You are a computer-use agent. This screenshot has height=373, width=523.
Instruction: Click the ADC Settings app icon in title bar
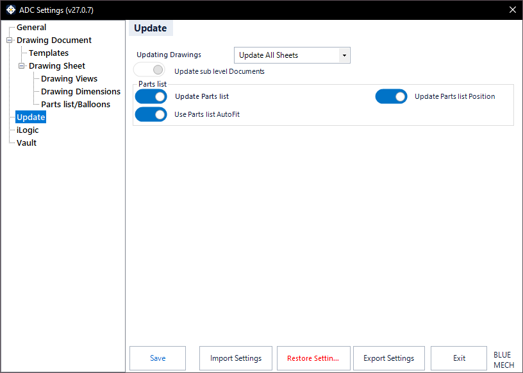(x=11, y=10)
